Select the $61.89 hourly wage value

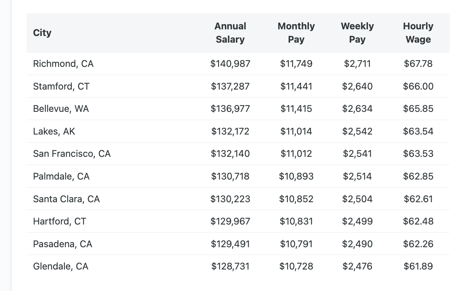pyautogui.click(x=418, y=266)
